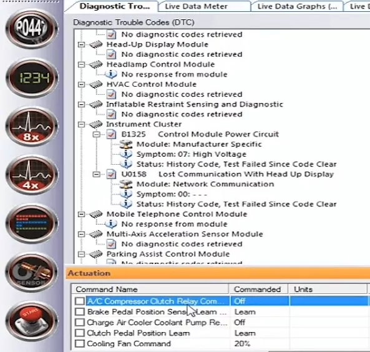
Task: Select the Status row under U0158
Action: point(236,204)
